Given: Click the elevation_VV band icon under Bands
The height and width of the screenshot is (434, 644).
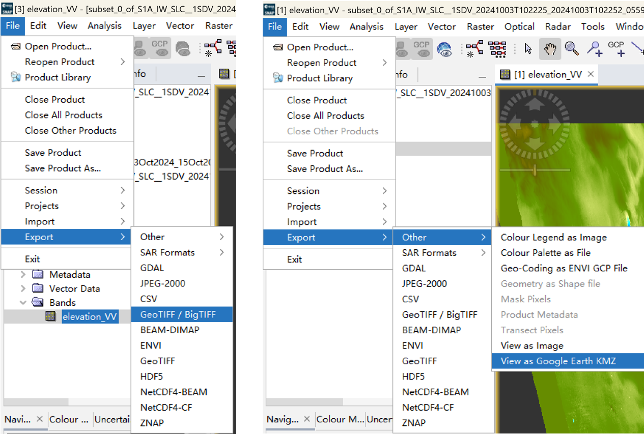Looking at the screenshot, I should (51, 316).
